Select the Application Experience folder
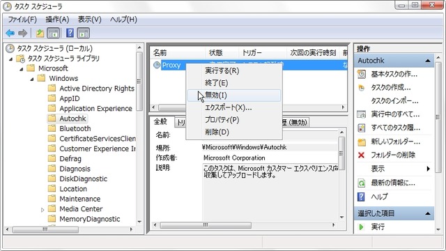The image size is (446, 251). tap(95, 109)
